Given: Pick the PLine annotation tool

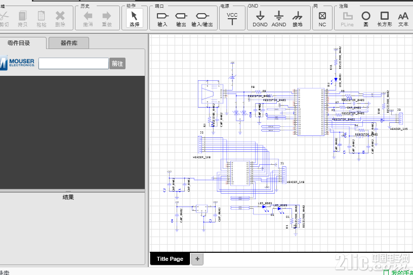Looking at the screenshot, I should click(x=347, y=19).
